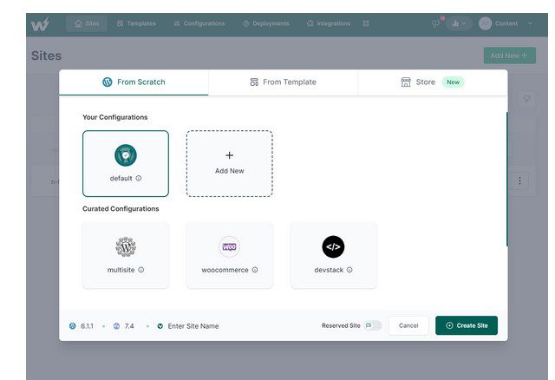Click info icon beside devstack label
The width and height of the screenshot is (555, 380).
[349, 270]
